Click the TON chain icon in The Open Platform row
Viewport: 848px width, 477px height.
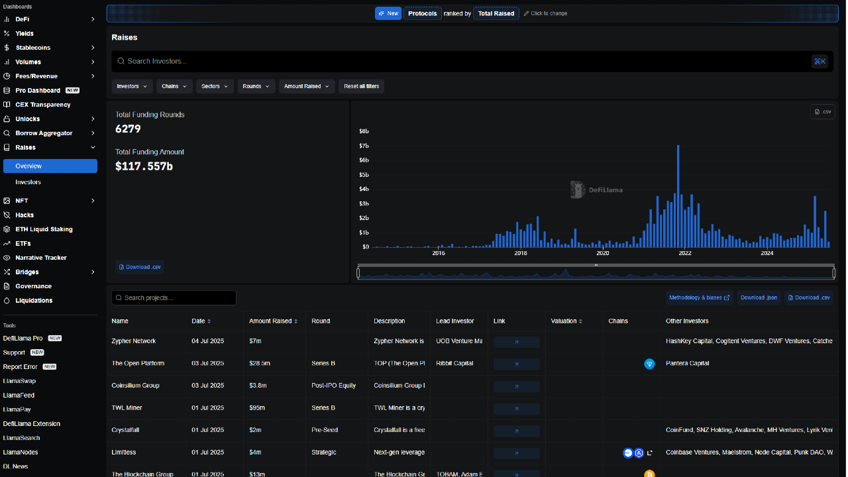point(649,364)
